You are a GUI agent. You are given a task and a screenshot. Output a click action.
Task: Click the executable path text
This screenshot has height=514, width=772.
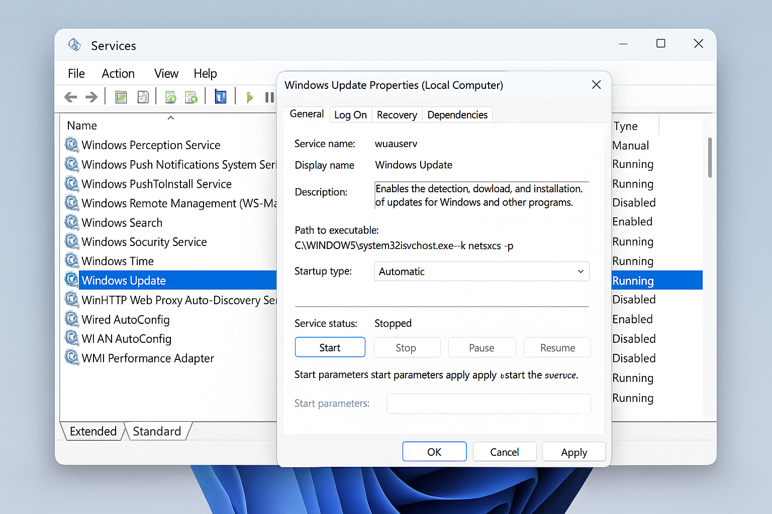pos(404,245)
